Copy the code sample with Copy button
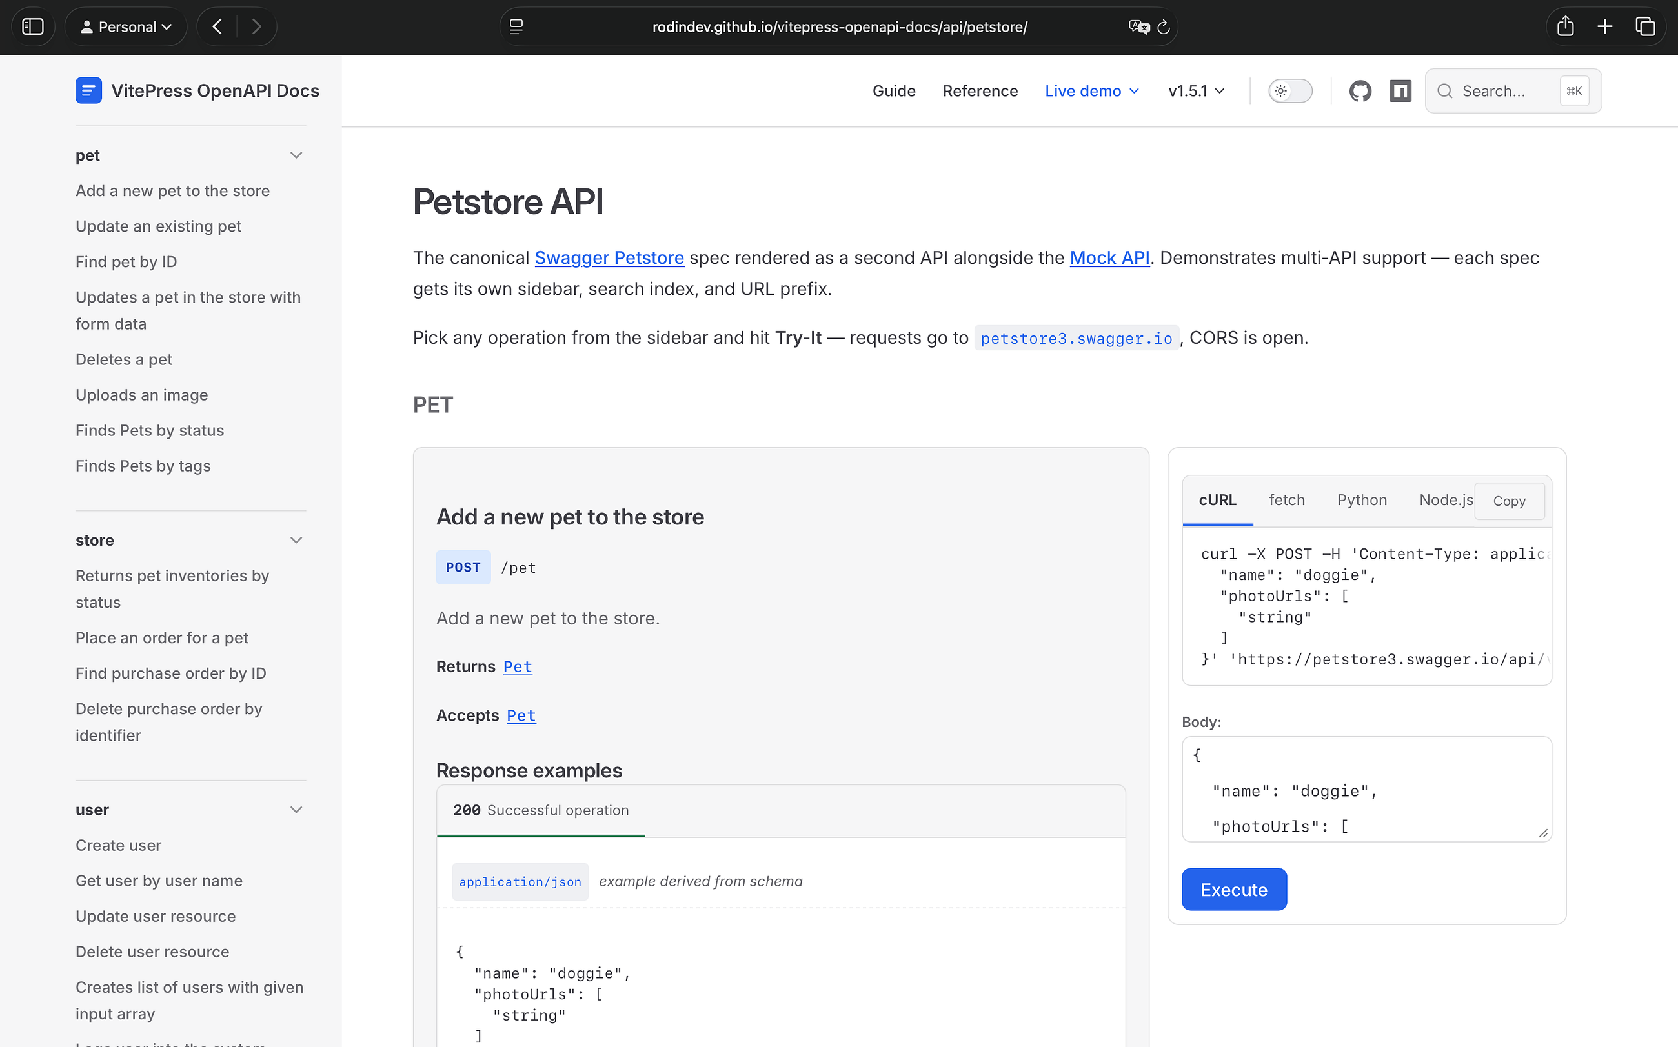 [1509, 501]
